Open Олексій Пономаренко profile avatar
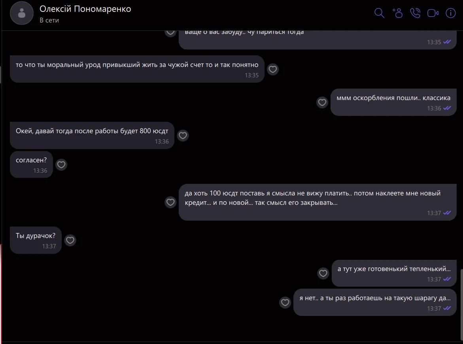463x344 pixels. click(x=22, y=13)
